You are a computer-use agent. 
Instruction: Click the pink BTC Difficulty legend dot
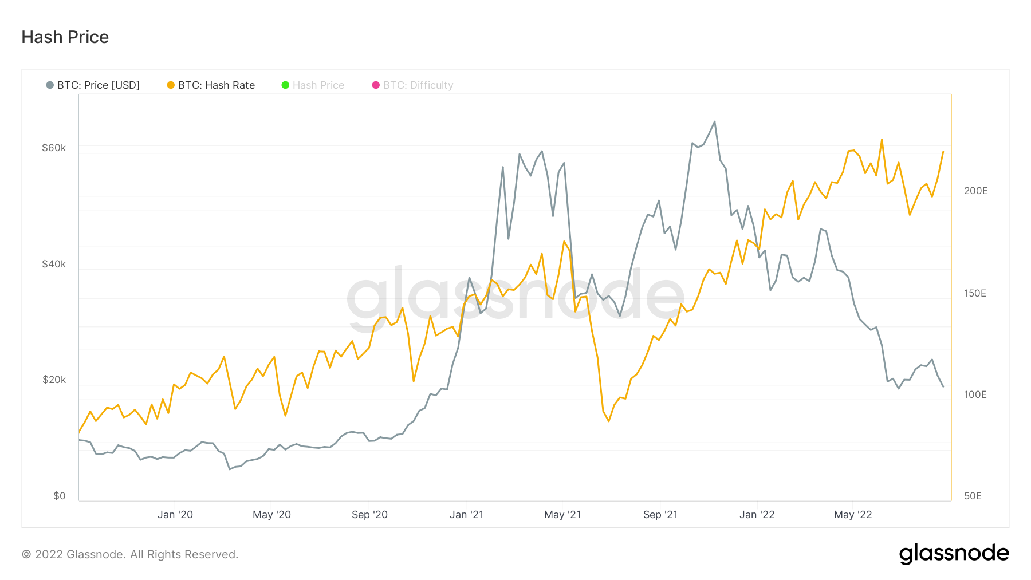[x=376, y=85]
